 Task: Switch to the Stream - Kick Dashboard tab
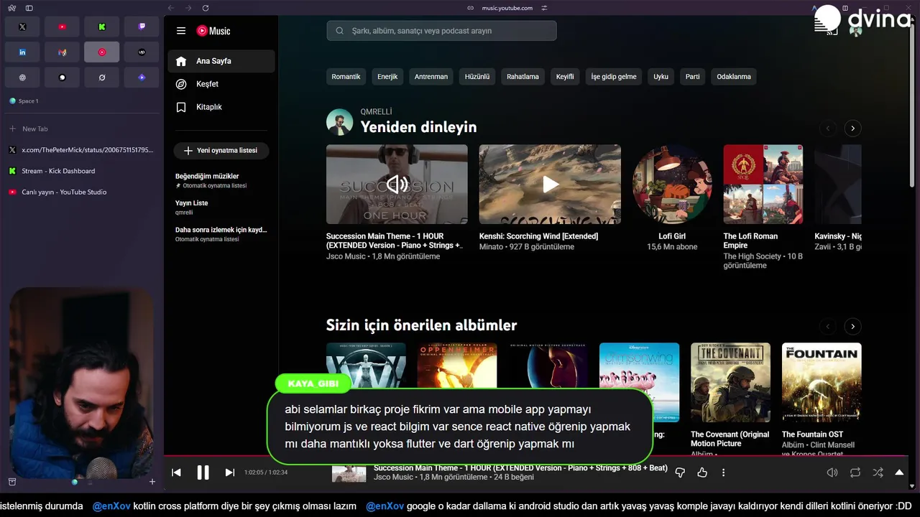coord(81,171)
